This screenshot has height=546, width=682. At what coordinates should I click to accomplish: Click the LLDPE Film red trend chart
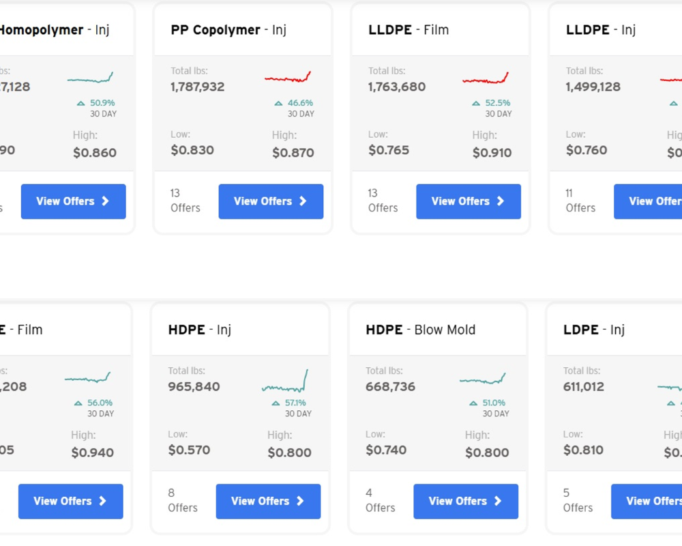[x=486, y=78]
